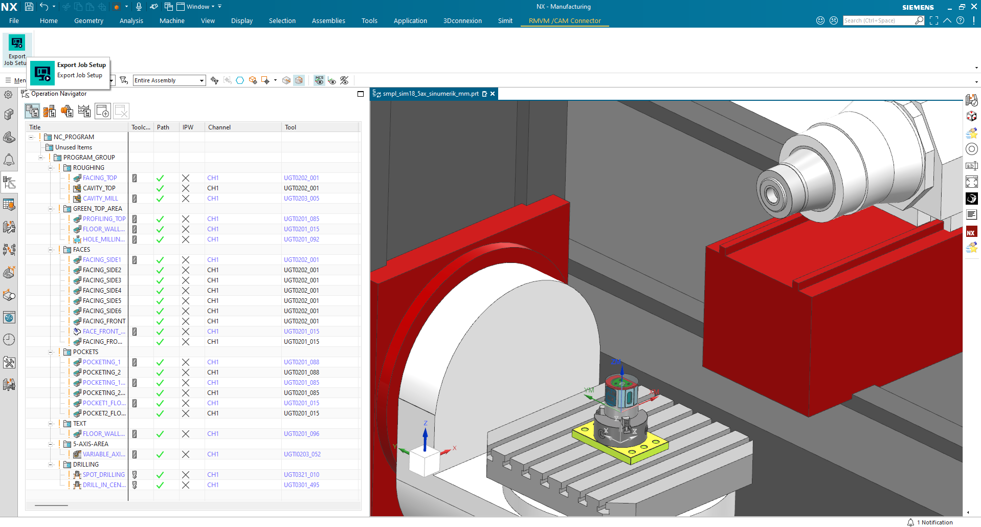Select the Operation Navigator icon in left sidebar

tap(9, 183)
